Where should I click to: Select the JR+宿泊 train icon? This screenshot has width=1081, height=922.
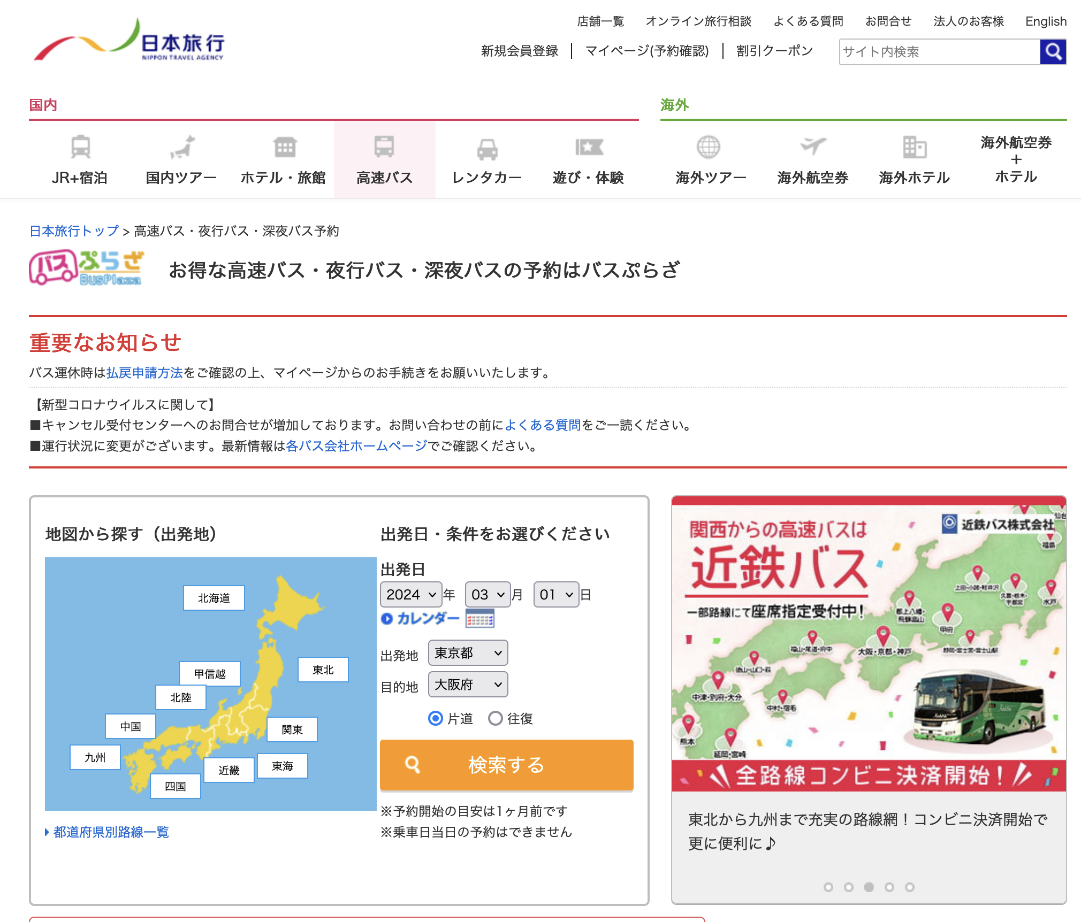point(80,147)
